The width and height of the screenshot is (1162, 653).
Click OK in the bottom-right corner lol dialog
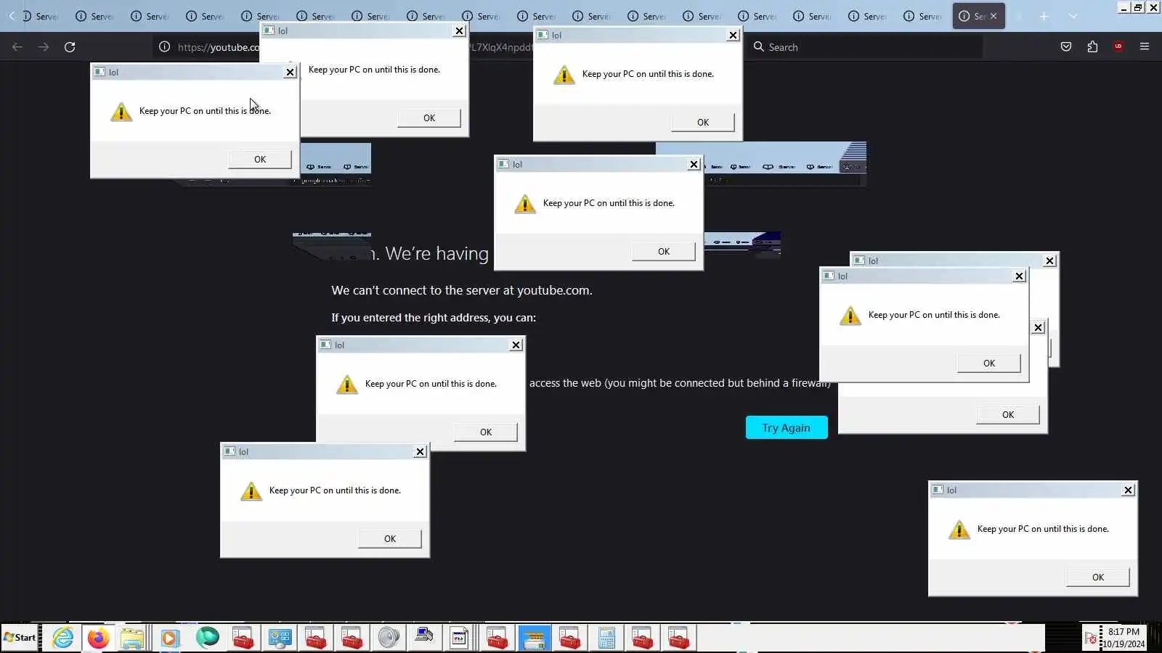point(1098,578)
